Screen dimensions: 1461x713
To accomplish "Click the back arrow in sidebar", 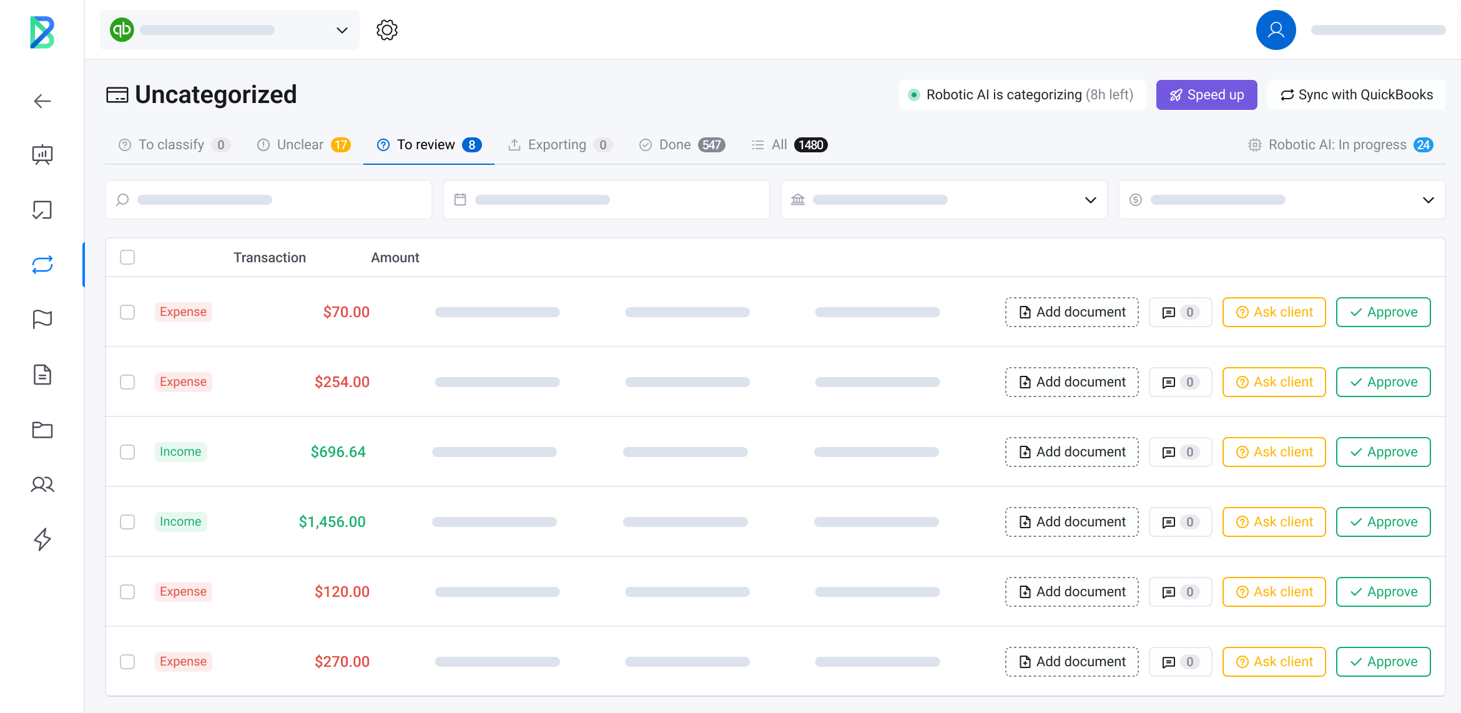I will (42, 101).
